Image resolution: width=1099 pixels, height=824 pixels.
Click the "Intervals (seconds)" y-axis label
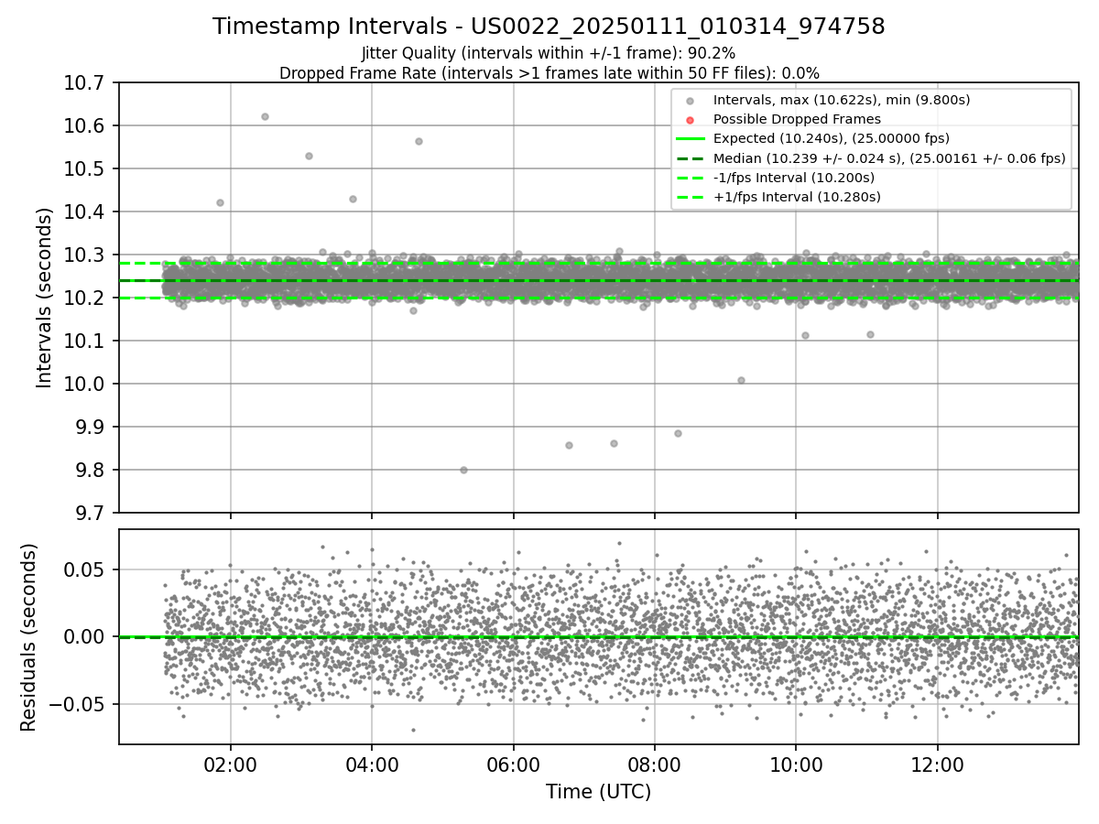pyautogui.click(x=45, y=298)
